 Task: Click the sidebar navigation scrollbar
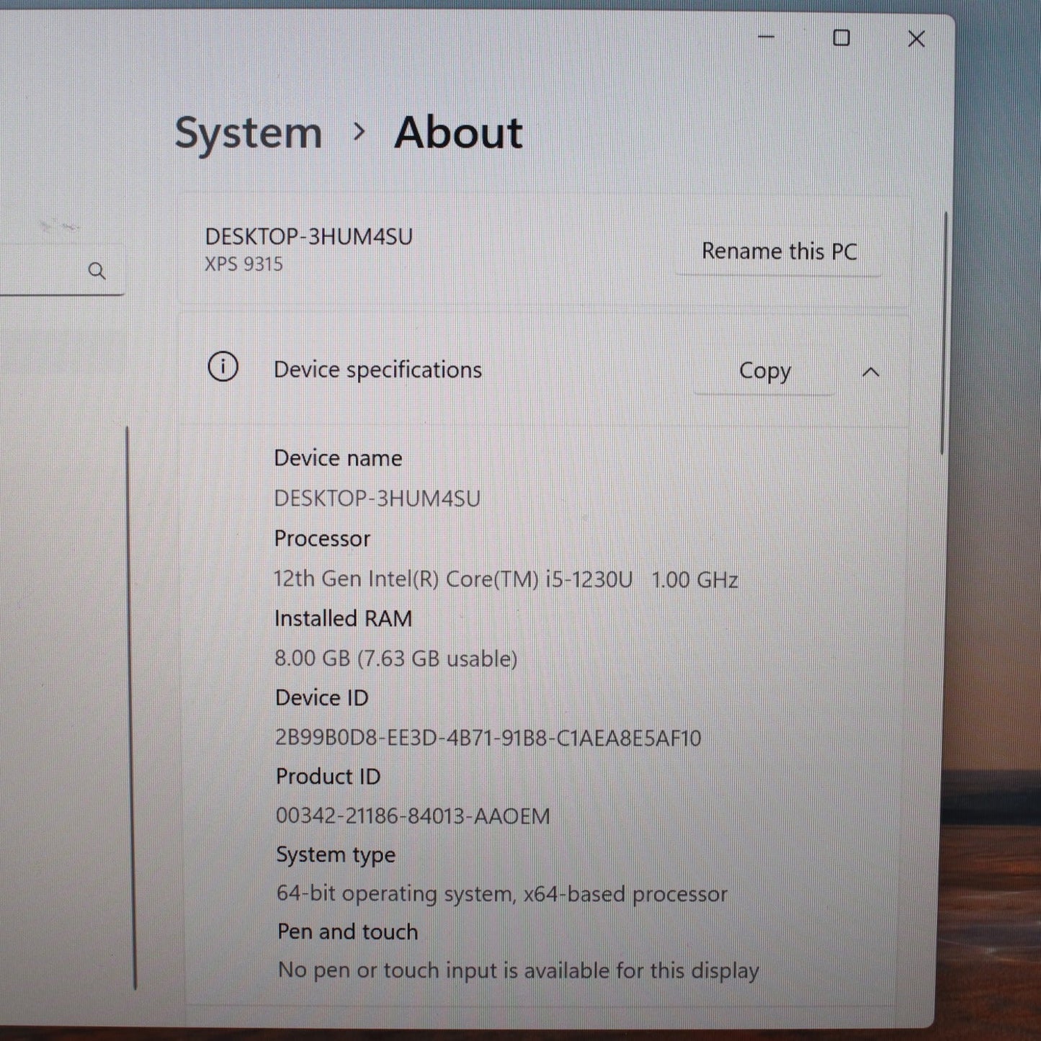130,708
